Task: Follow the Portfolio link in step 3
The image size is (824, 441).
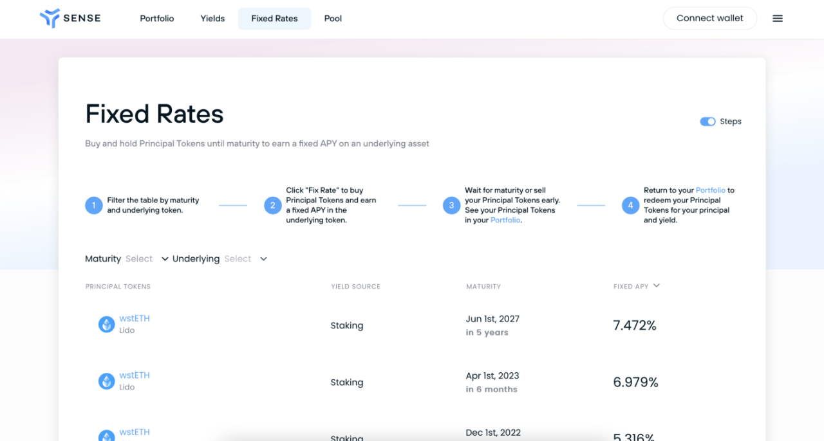Action: pos(505,220)
